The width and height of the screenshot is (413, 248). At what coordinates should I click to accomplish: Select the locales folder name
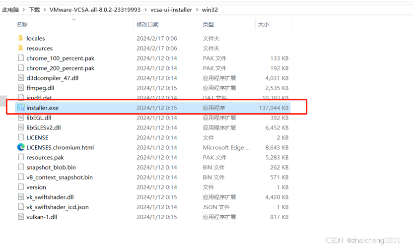(36, 38)
